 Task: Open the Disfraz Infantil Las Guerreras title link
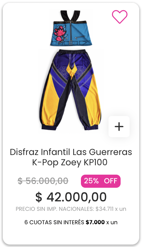tap(71, 152)
